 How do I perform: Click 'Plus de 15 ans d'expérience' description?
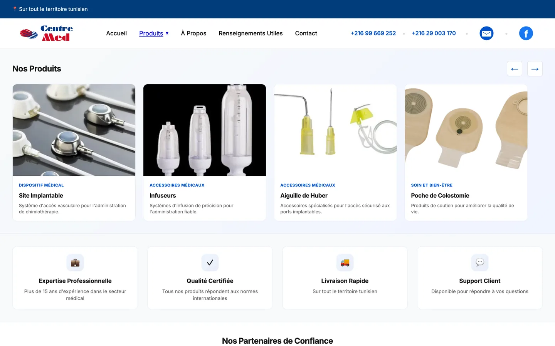coord(75,295)
